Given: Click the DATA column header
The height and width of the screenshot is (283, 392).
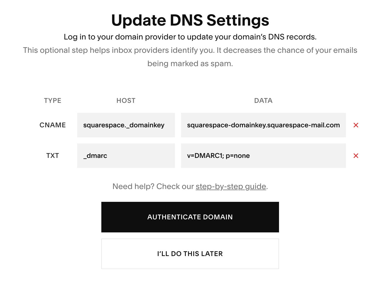Looking at the screenshot, I should click(x=263, y=100).
